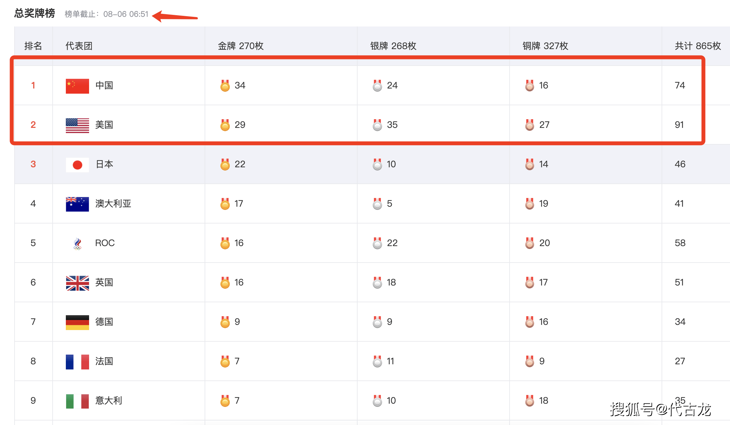The width and height of the screenshot is (730, 425).
Task: Click the gold medal icon beside 17
Action: point(225,204)
